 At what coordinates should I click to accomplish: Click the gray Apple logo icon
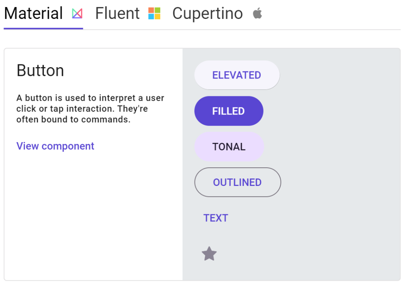(257, 14)
